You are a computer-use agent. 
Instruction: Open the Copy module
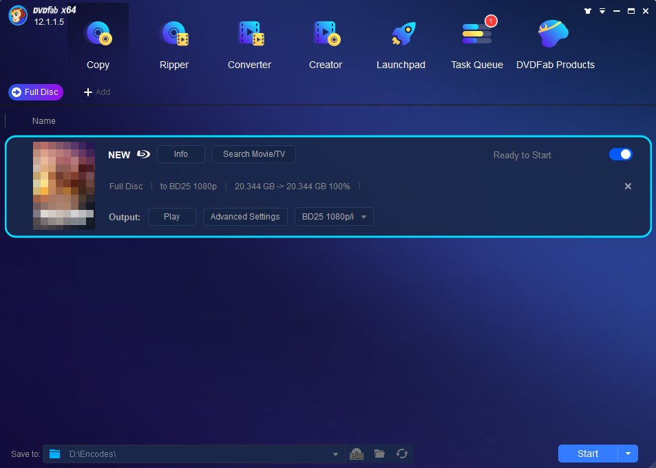98,45
